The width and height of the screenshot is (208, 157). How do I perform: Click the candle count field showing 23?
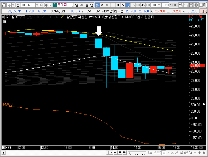point(165,5)
